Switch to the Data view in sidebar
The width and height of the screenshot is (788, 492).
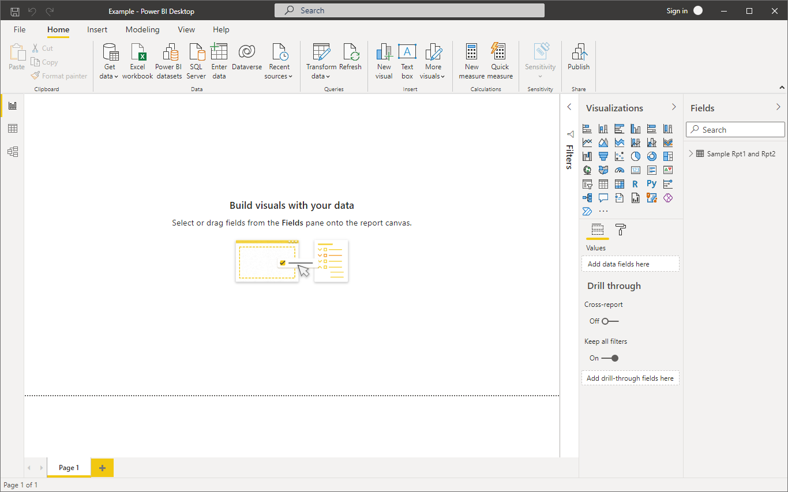pos(12,129)
